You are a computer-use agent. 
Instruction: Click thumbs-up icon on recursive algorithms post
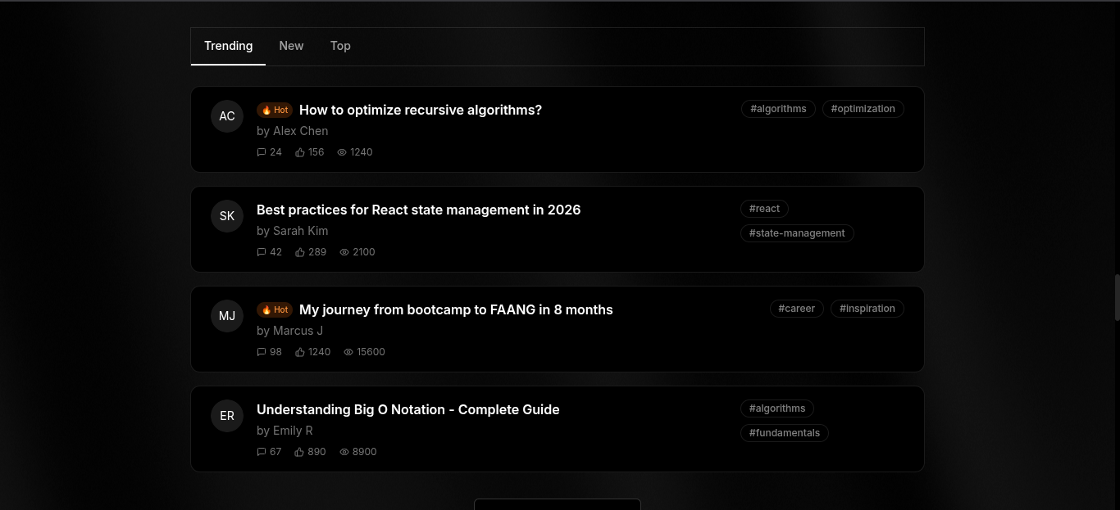pyautogui.click(x=300, y=152)
